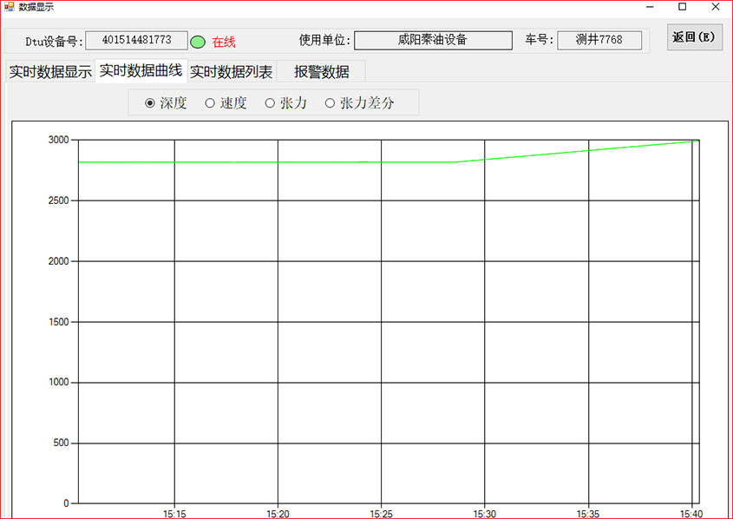Click the 在线 status text
The height and width of the screenshot is (519, 733).
[224, 41]
